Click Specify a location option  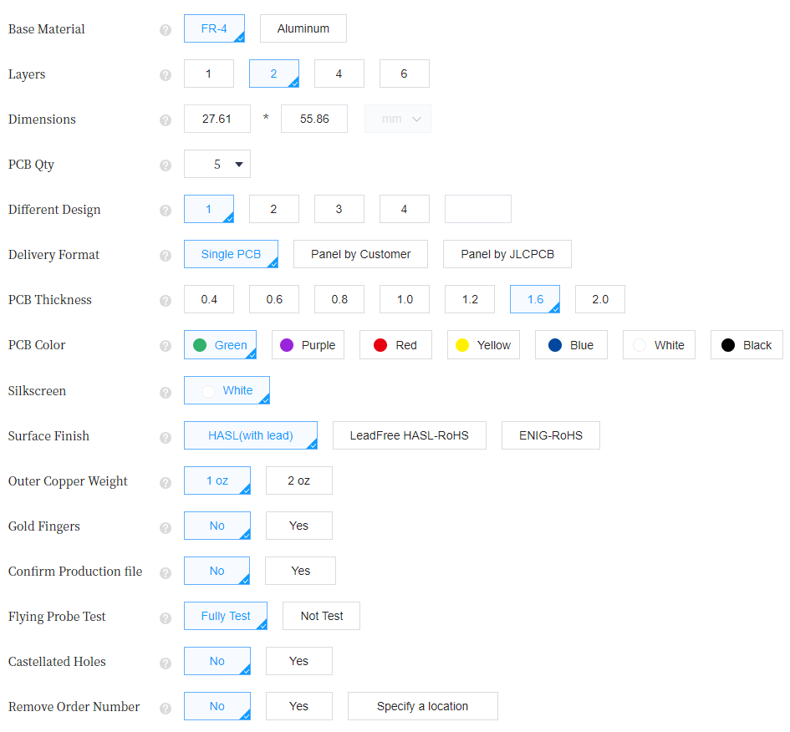tap(422, 706)
